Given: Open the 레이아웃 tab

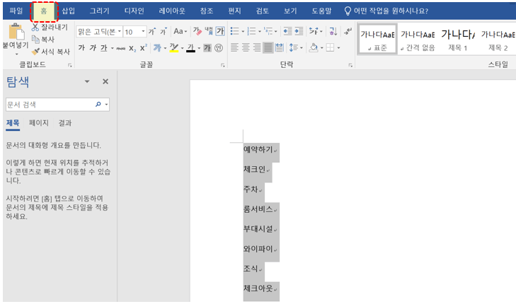Looking at the screenshot, I should click(x=172, y=11).
